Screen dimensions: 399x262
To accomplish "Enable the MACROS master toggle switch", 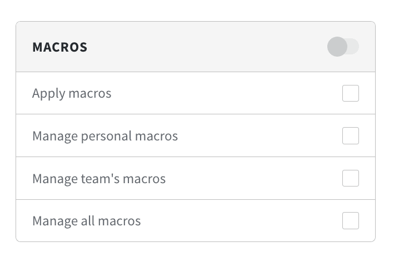I will [343, 47].
